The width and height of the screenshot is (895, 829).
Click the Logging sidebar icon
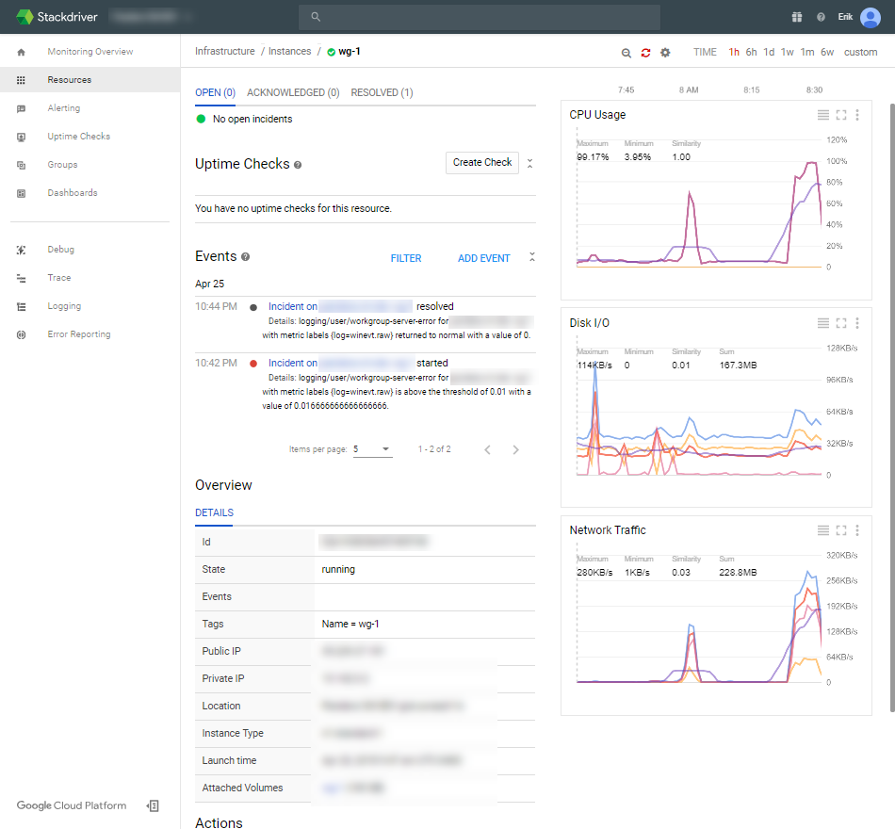tap(21, 306)
